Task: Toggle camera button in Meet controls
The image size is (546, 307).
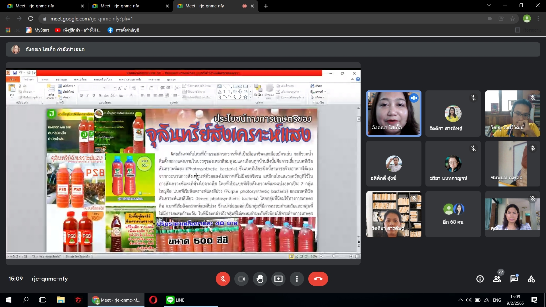Action: [x=241, y=279]
